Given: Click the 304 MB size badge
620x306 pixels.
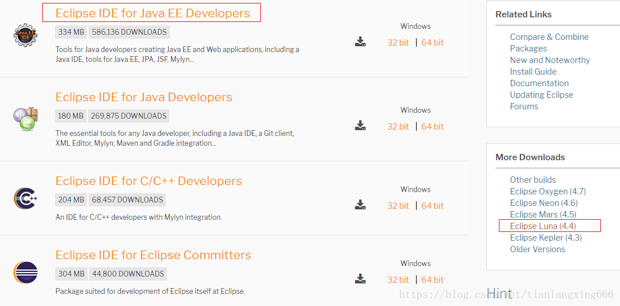Looking at the screenshot, I should click(x=71, y=274).
